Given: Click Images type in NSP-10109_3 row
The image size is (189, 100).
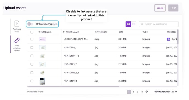Looking at the screenshot, I should click(x=146, y=81).
